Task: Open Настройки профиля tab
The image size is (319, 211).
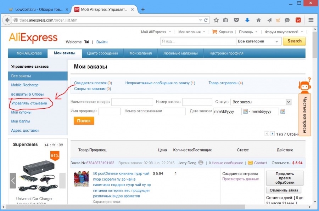Action: pos(226,53)
